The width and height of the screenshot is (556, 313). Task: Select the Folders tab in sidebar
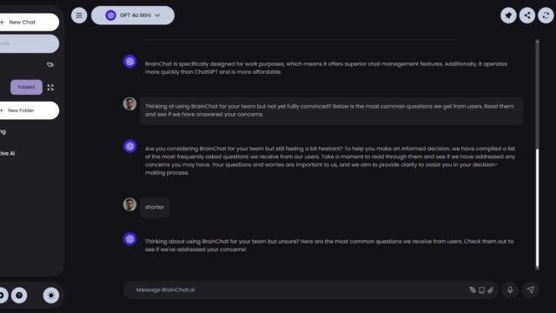click(x=26, y=87)
